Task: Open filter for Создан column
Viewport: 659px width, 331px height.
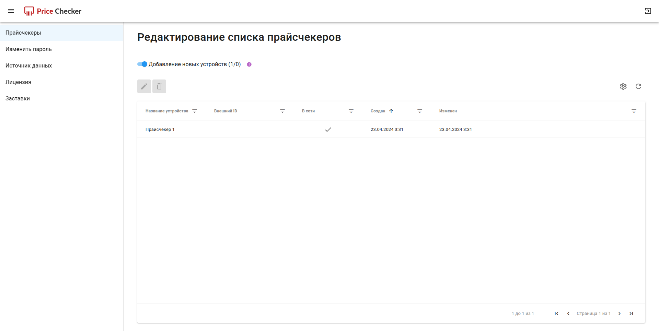Action: 420,111
